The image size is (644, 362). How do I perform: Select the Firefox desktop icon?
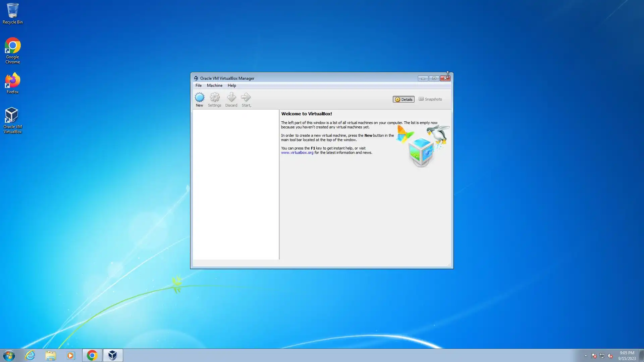pyautogui.click(x=12, y=83)
